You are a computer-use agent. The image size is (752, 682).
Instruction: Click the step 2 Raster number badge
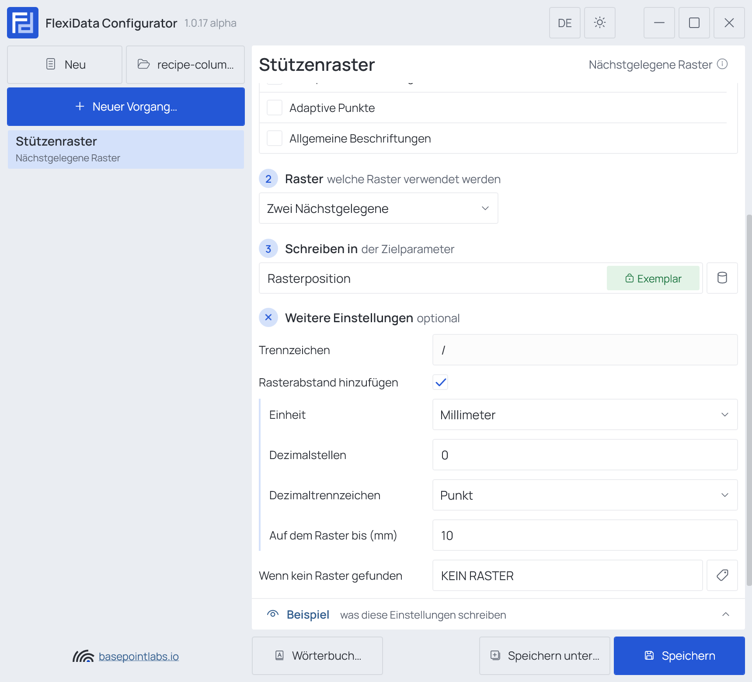[x=268, y=178]
